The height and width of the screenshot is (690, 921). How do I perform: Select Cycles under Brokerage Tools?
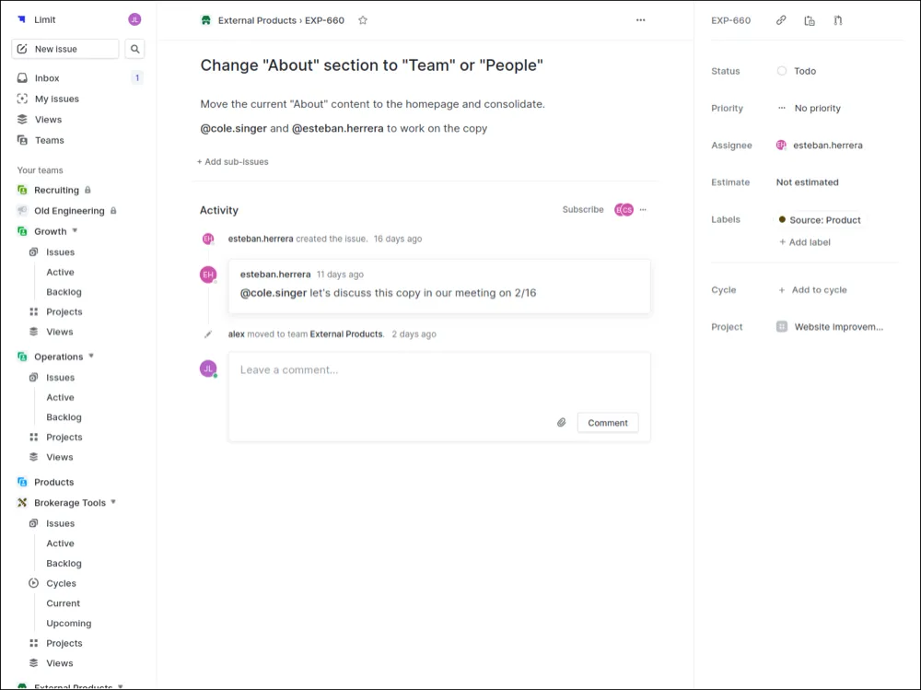pos(61,582)
